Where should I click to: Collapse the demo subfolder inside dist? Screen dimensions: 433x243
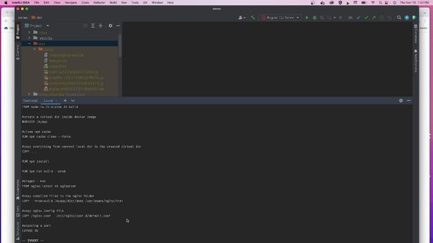pyautogui.click(x=35, y=49)
